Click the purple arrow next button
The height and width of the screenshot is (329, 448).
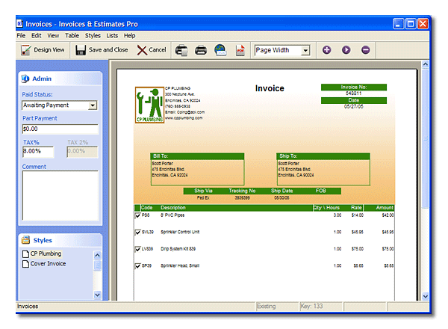coord(346,50)
